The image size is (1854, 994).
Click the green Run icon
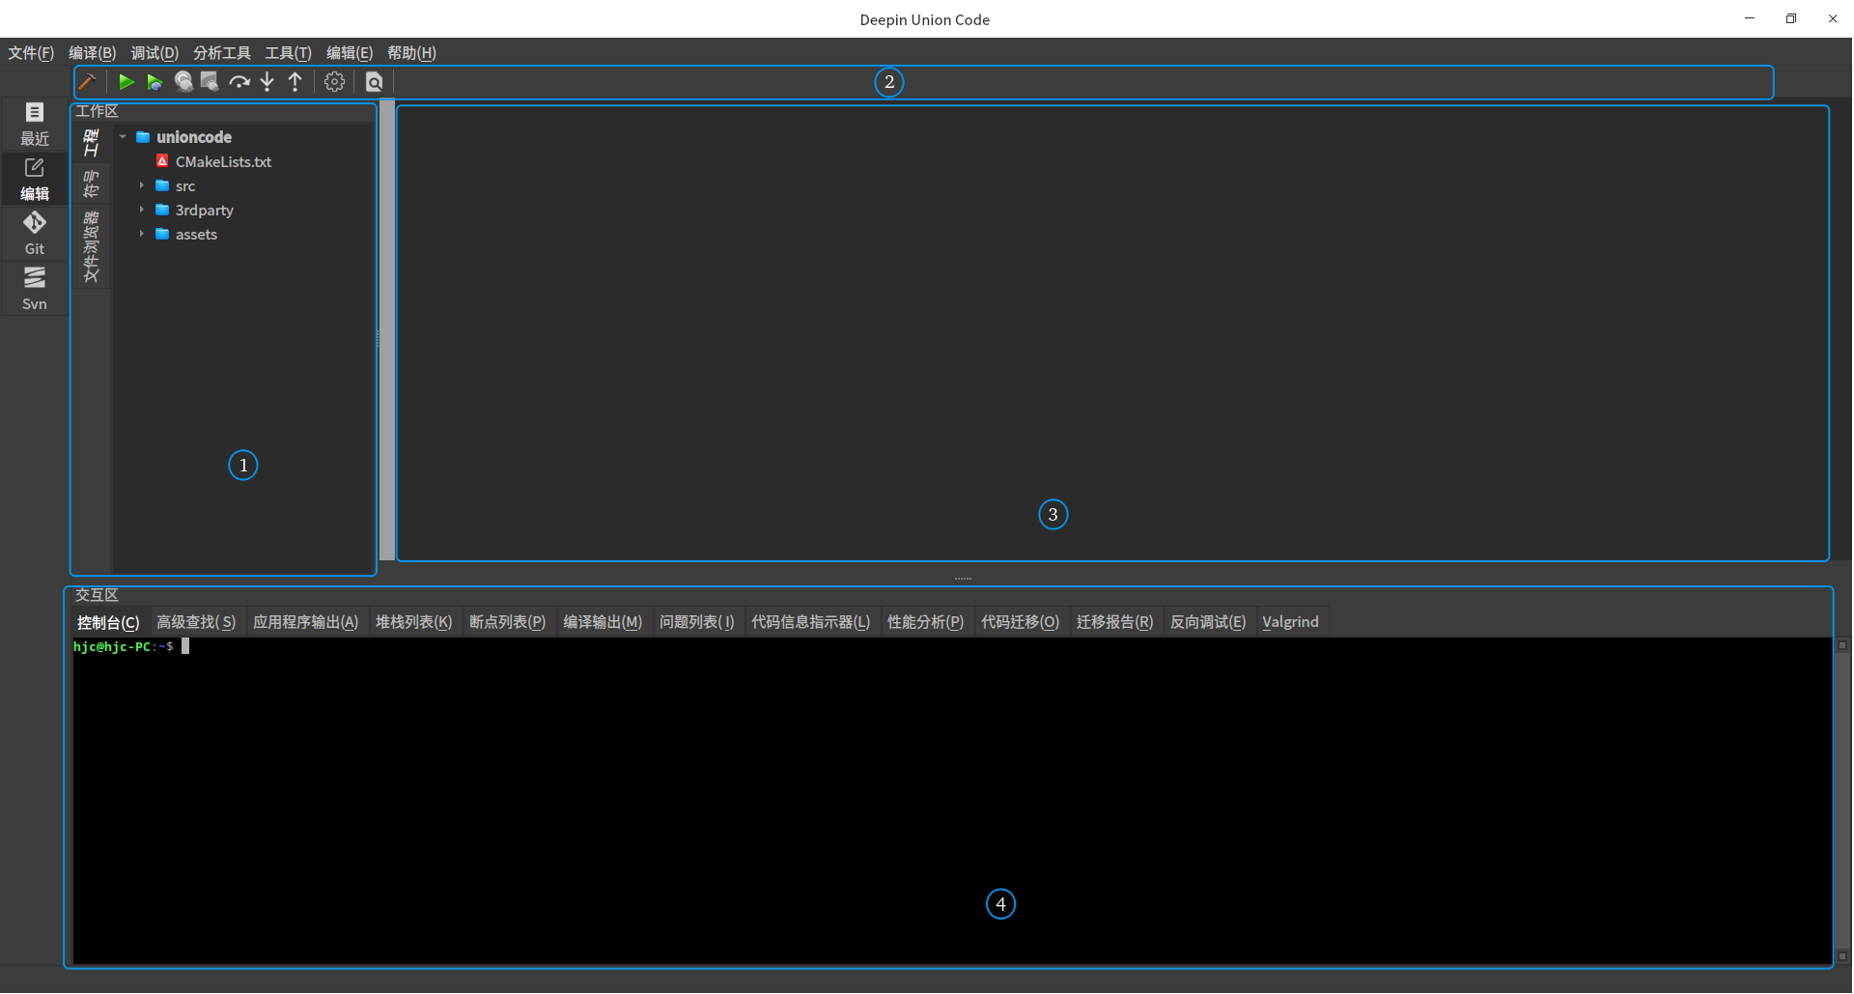(x=126, y=82)
